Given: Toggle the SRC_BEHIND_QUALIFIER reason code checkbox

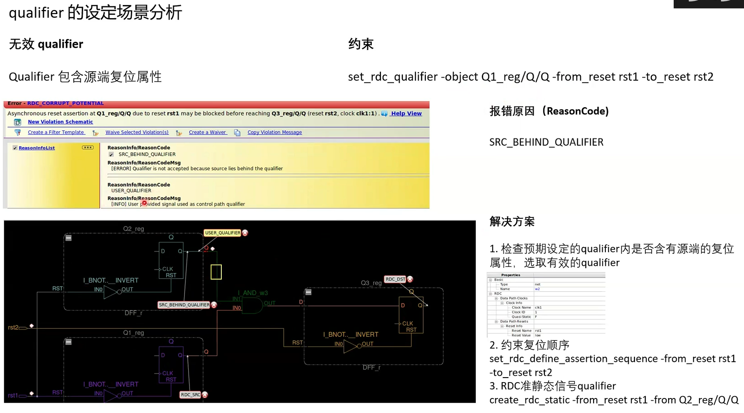Looking at the screenshot, I should pyautogui.click(x=111, y=154).
